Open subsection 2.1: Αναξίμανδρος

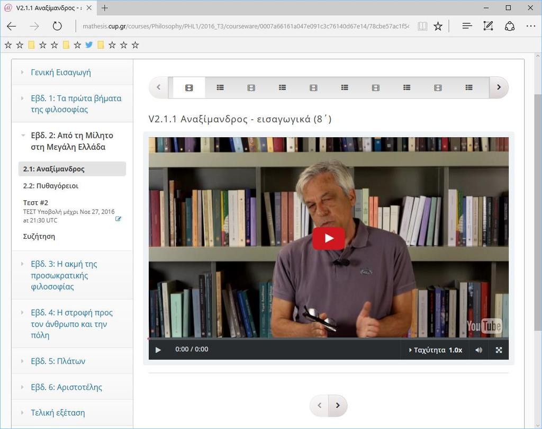pyautogui.click(x=72, y=169)
